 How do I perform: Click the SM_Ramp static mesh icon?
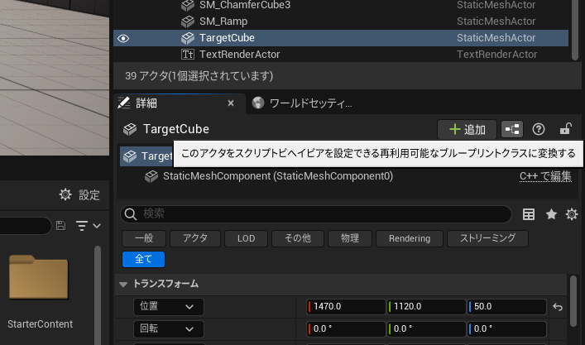(x=188, y=22)
